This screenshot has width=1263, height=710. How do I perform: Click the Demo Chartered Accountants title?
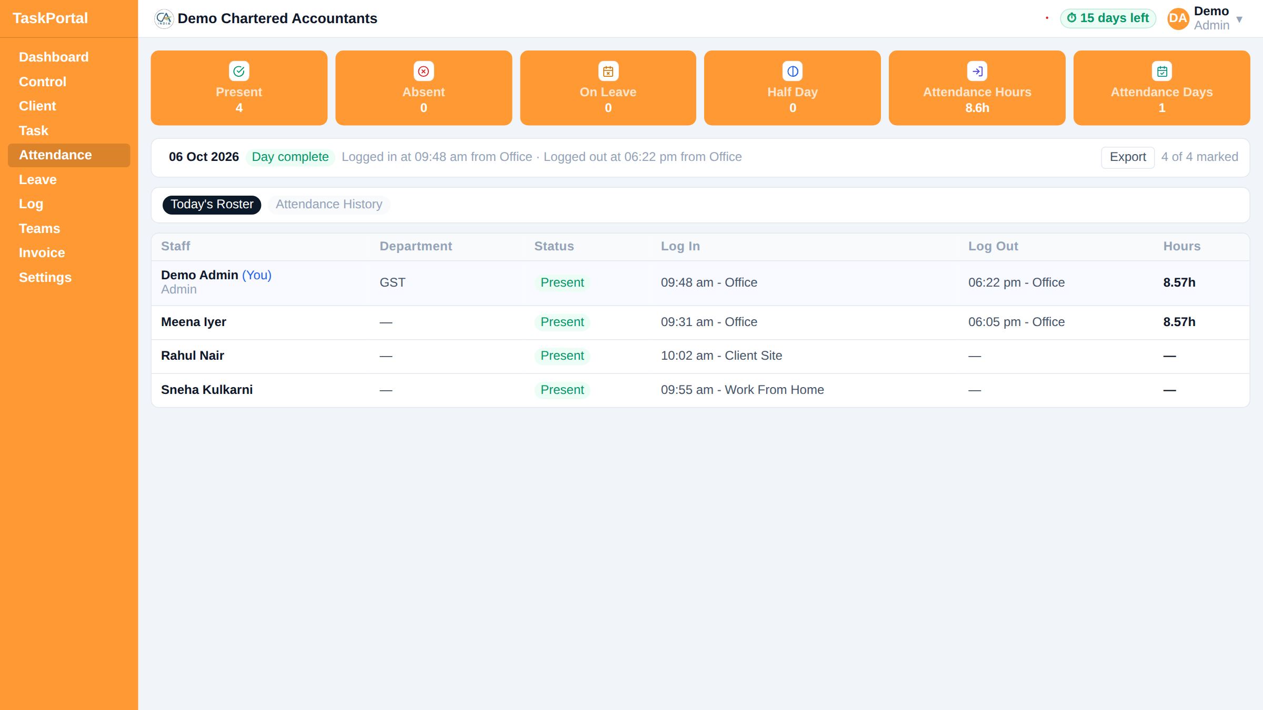click(277, 18)
